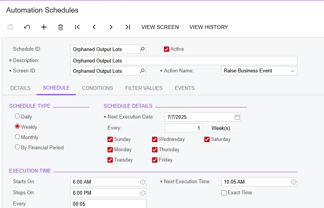Uncheck the Tuesday checkbox
The height and width of the screenshot is (208, 324).
(x=110, y=160)
